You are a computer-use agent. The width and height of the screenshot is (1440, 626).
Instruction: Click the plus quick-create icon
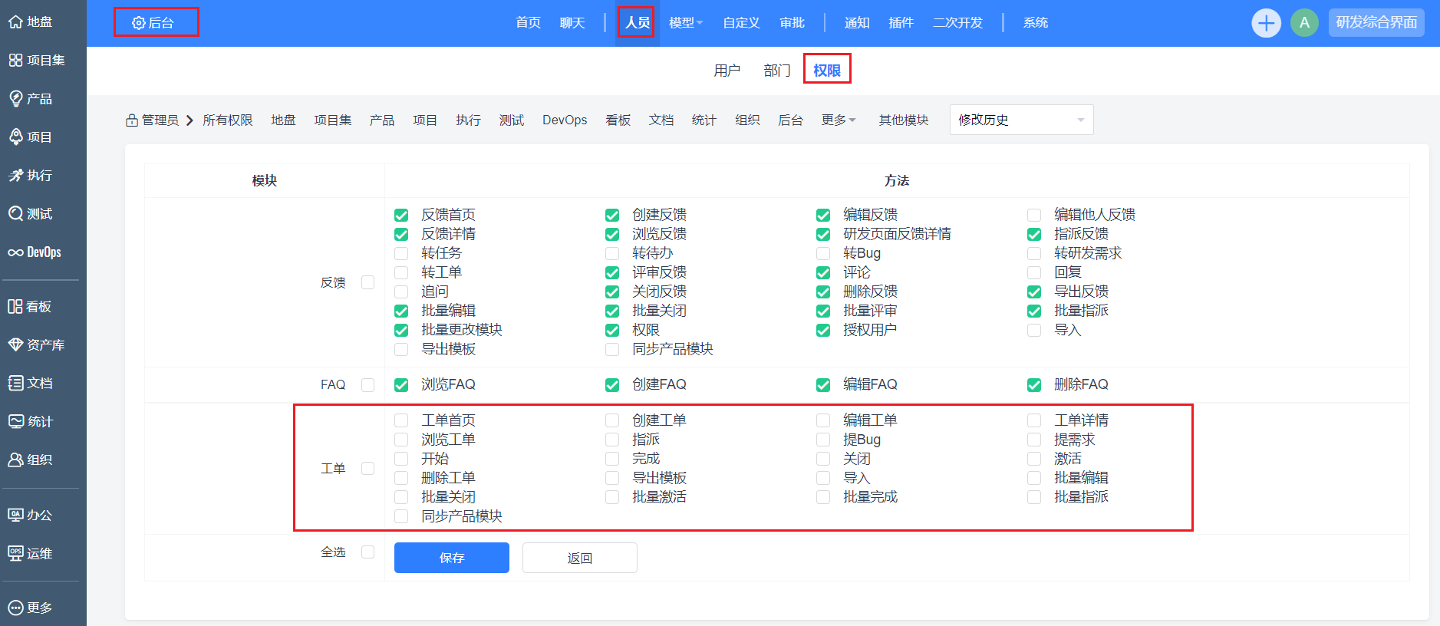1266,23
